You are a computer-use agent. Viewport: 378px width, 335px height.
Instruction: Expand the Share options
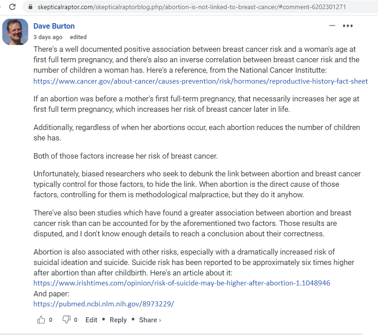150,320
